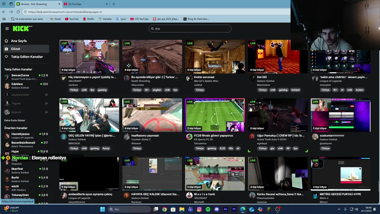Click the 'funny' tag under BRKCN38 stream
380x214 pixels.
click(x=106, y=149)
